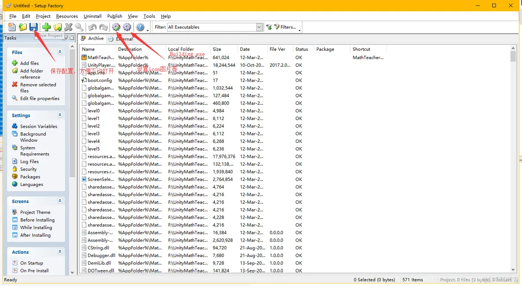Screen dimensions: 522x286
Task: Collapse the Actions task group
Action: [60, 251]
